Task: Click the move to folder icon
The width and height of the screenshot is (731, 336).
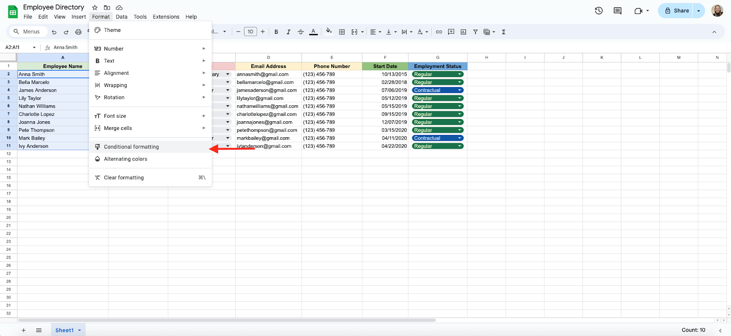Action: tap(107, 7)
